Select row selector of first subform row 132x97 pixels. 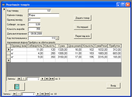pyautogui.click(x=8, y=50)
